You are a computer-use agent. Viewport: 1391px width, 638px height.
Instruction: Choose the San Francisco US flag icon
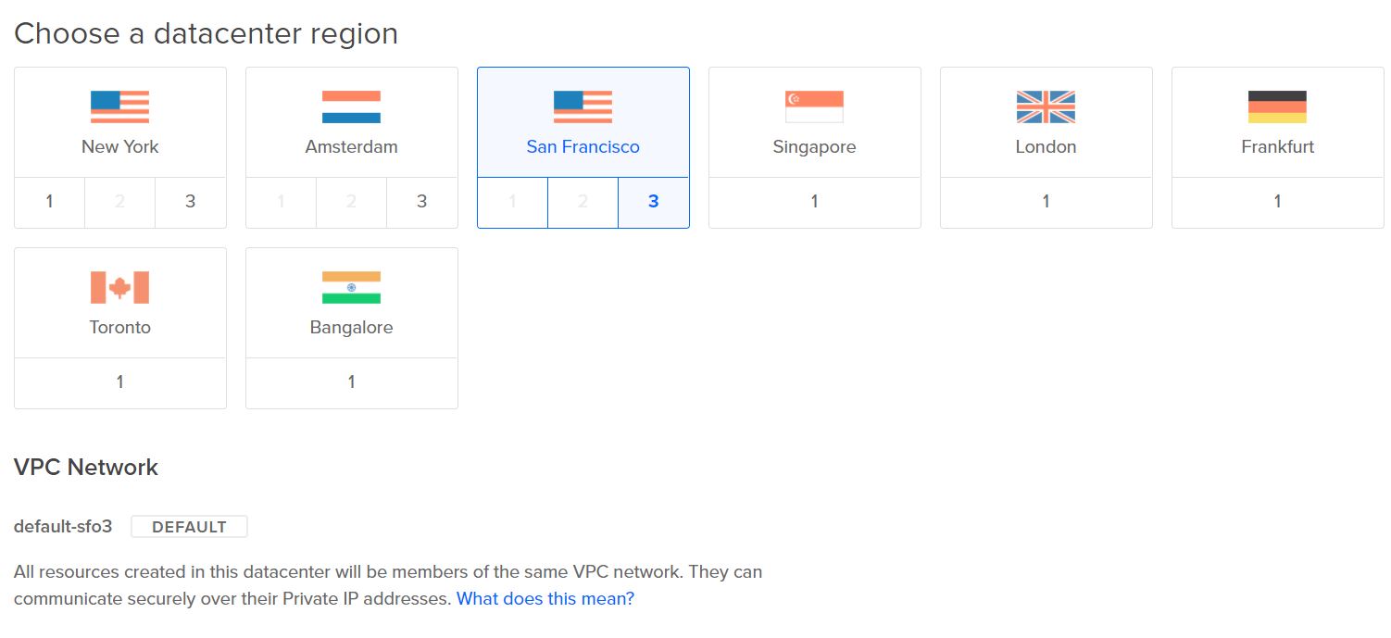point(583,106)
